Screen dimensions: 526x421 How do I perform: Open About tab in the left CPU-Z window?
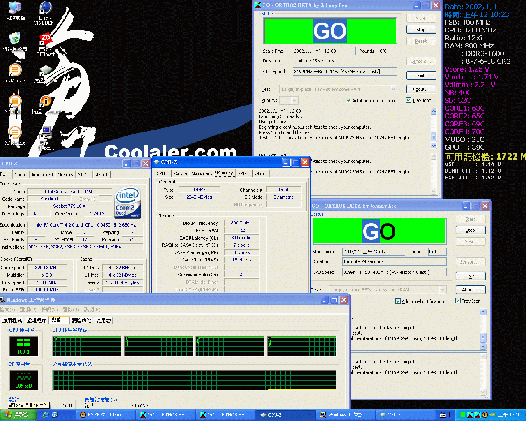click(102, 175)
